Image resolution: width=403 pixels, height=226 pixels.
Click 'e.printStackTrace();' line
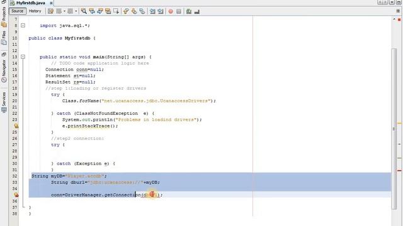[x=90, y=126]
